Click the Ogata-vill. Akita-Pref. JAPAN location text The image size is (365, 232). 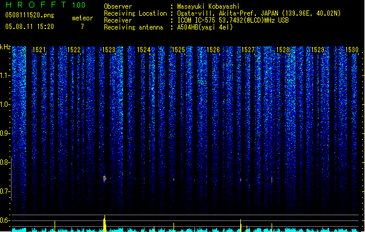[x=259, y=13]
